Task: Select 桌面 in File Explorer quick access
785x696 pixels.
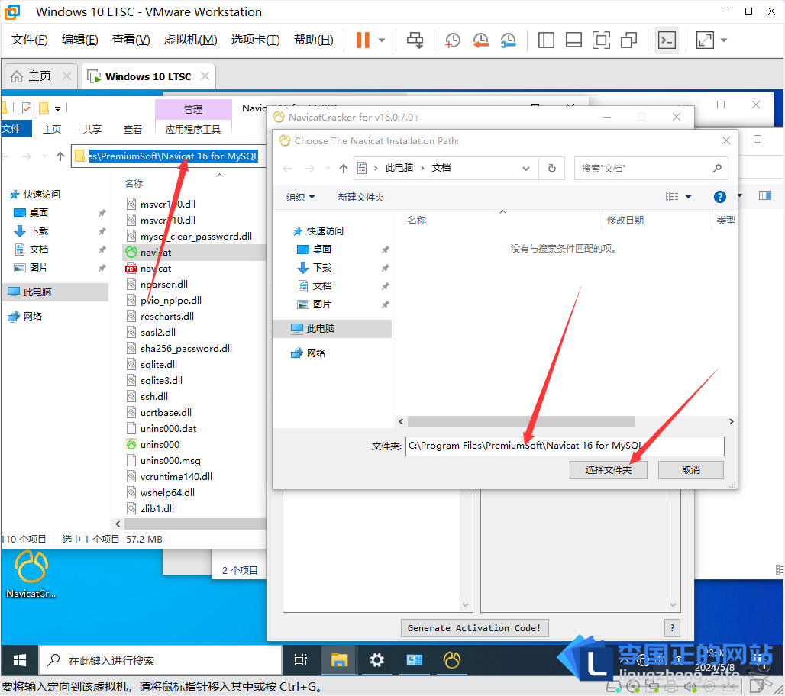Action: click(x=38, y=213)
